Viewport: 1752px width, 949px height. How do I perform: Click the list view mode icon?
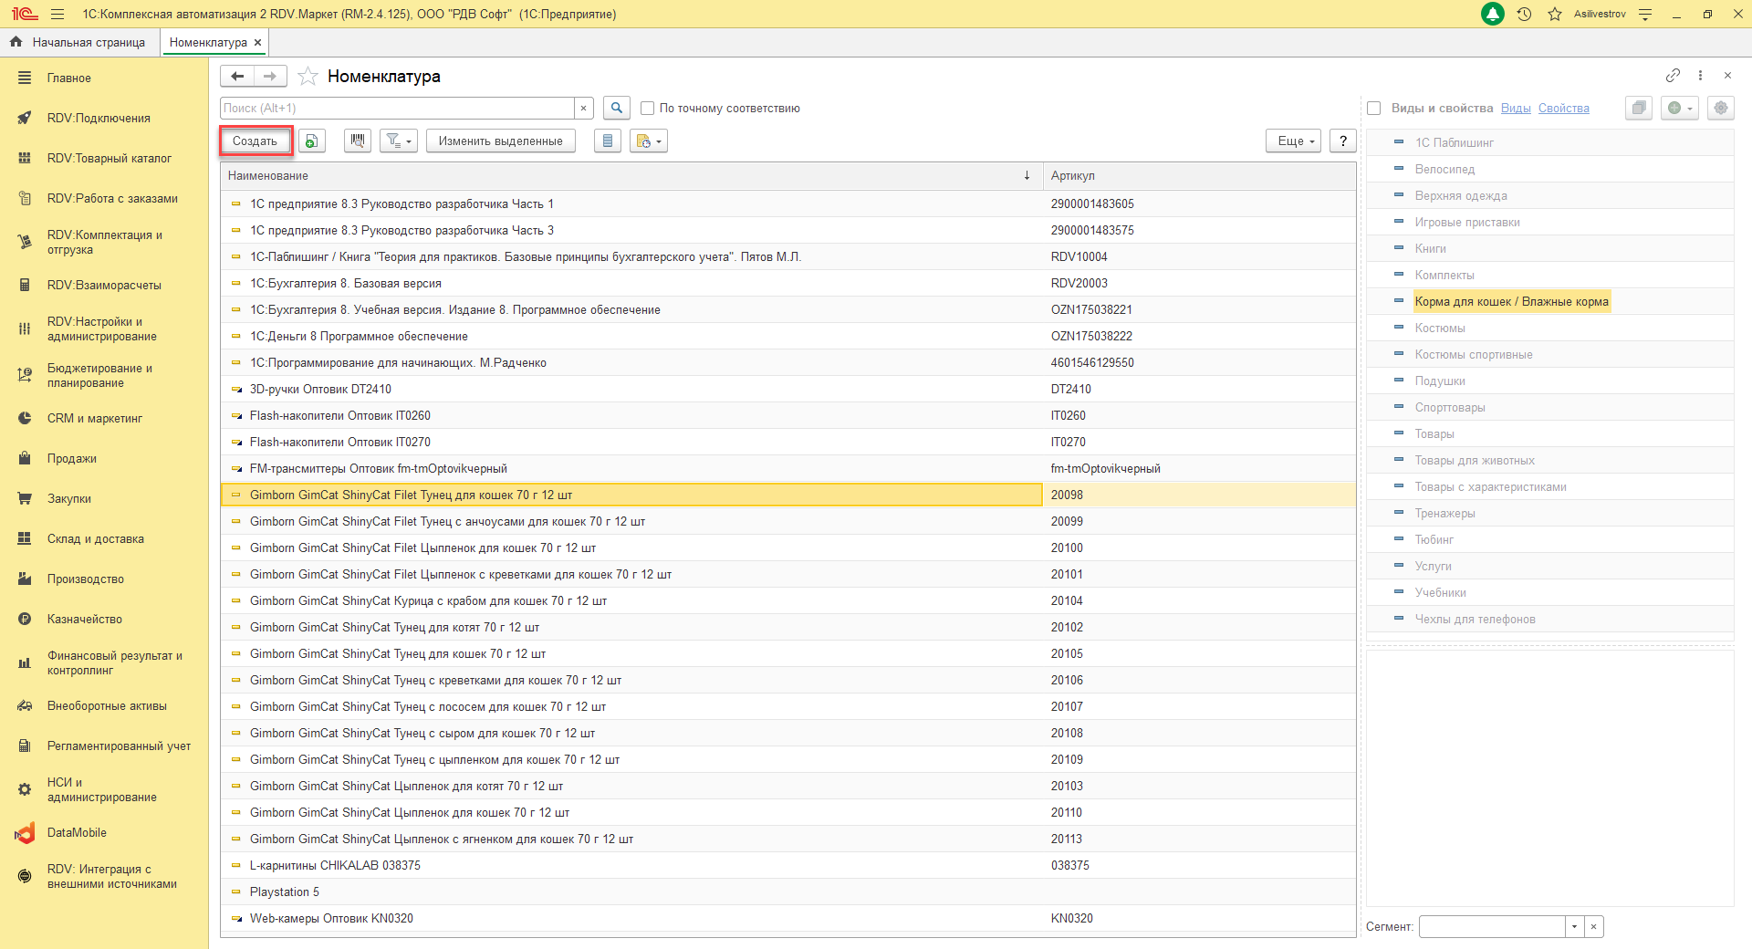click(608, 141)
